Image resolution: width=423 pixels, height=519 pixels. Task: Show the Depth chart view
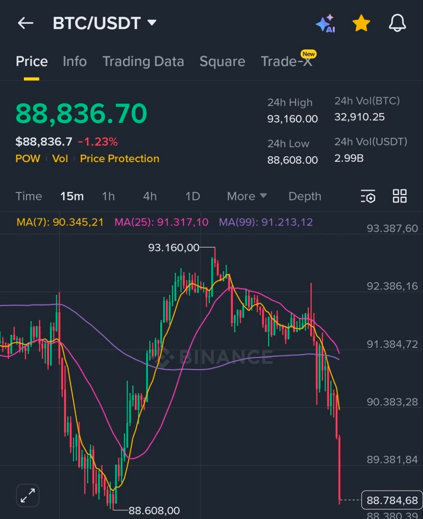(x=304, y=196)
